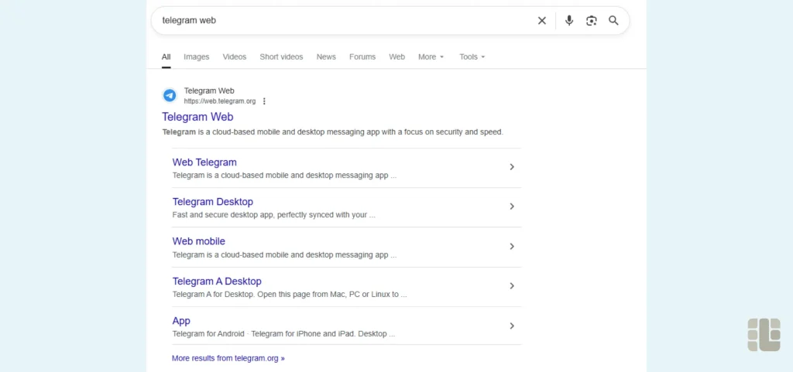Open the Web mobile sitelink
The image size is (793, 372).
(199, 241)
